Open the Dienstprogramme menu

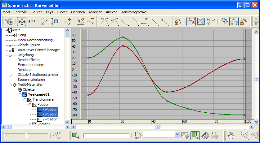coord(133,12)
